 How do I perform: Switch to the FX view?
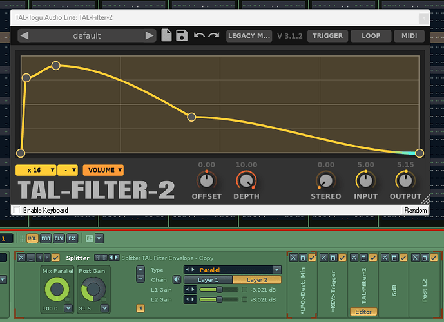pyautogui.click(x=72, y=238)
